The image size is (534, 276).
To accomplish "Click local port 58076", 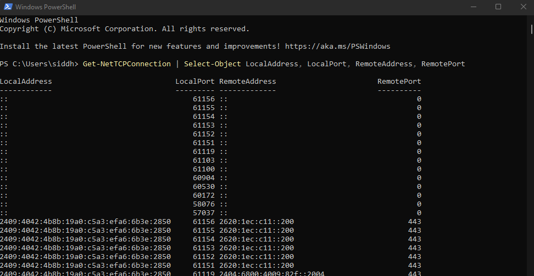I will pyautogui.click(x=204, y=204).
